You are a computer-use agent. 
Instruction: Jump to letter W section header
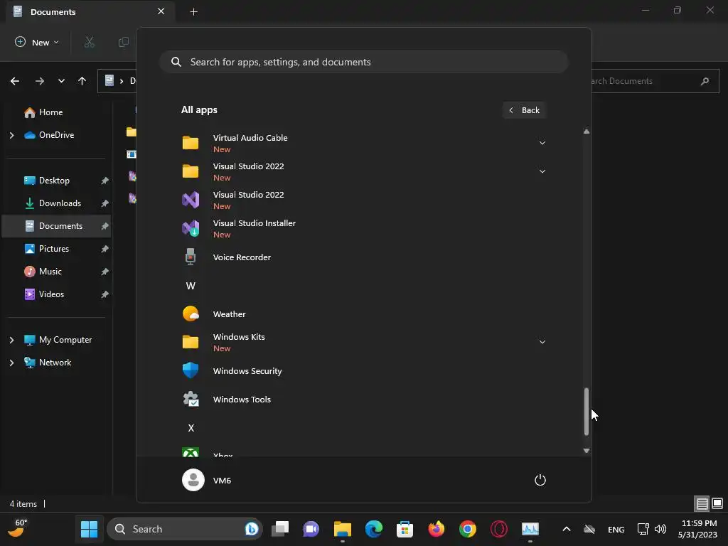[x=191, y=286]
